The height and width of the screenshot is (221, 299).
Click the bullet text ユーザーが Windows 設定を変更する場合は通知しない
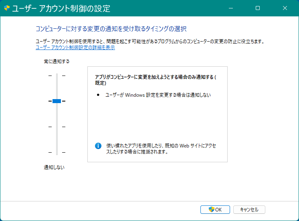click(x=158, y=95)
